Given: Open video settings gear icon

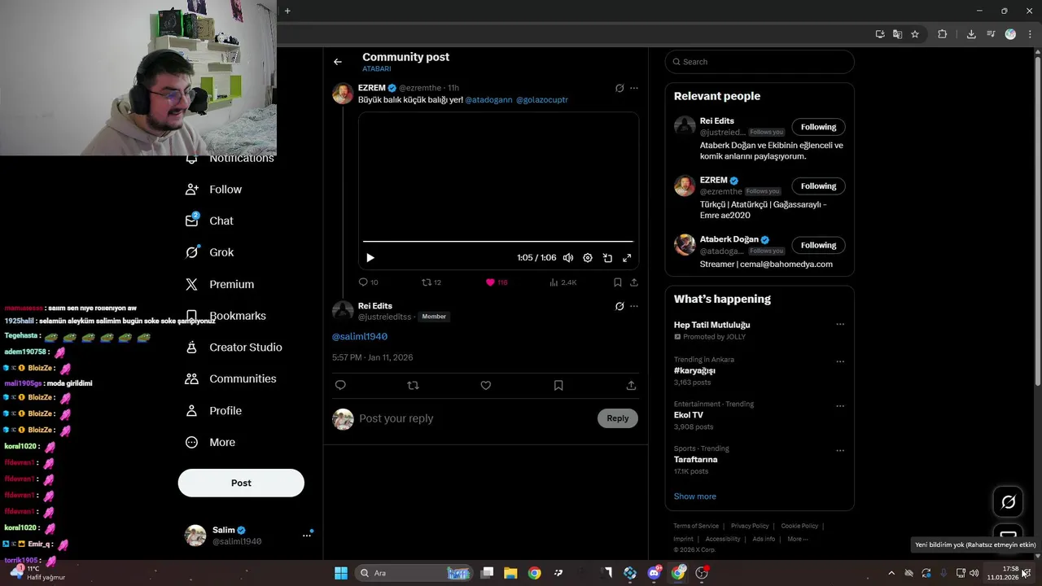Looking at the screenshot, I should [588, 258].
